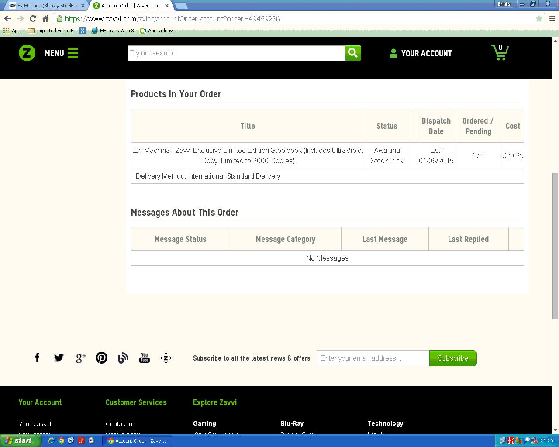Viewport: 559px width, 447px height.
Task: Open the Zavvi blog icon
Action: (123, 358)
